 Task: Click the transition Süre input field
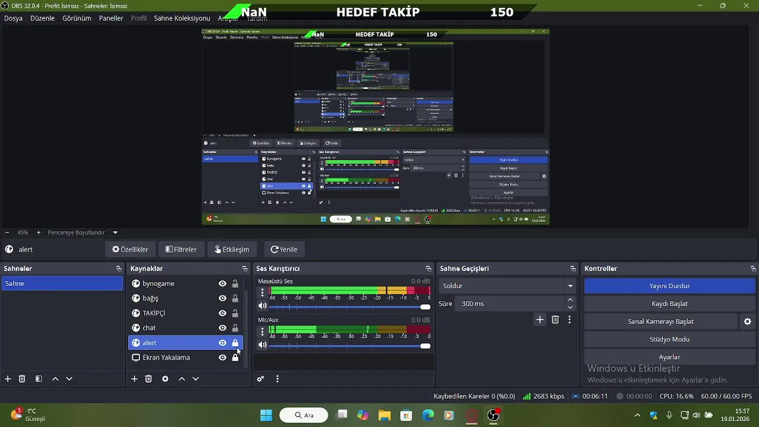(x=511, y=304)
